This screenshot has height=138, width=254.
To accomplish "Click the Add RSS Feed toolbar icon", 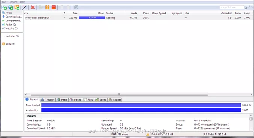I will click(x=17, y=7).
